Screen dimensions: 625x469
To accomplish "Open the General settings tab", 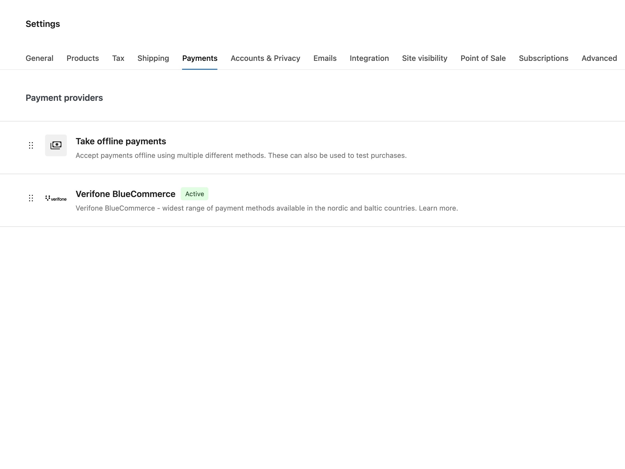I will [x=40, y=58].
